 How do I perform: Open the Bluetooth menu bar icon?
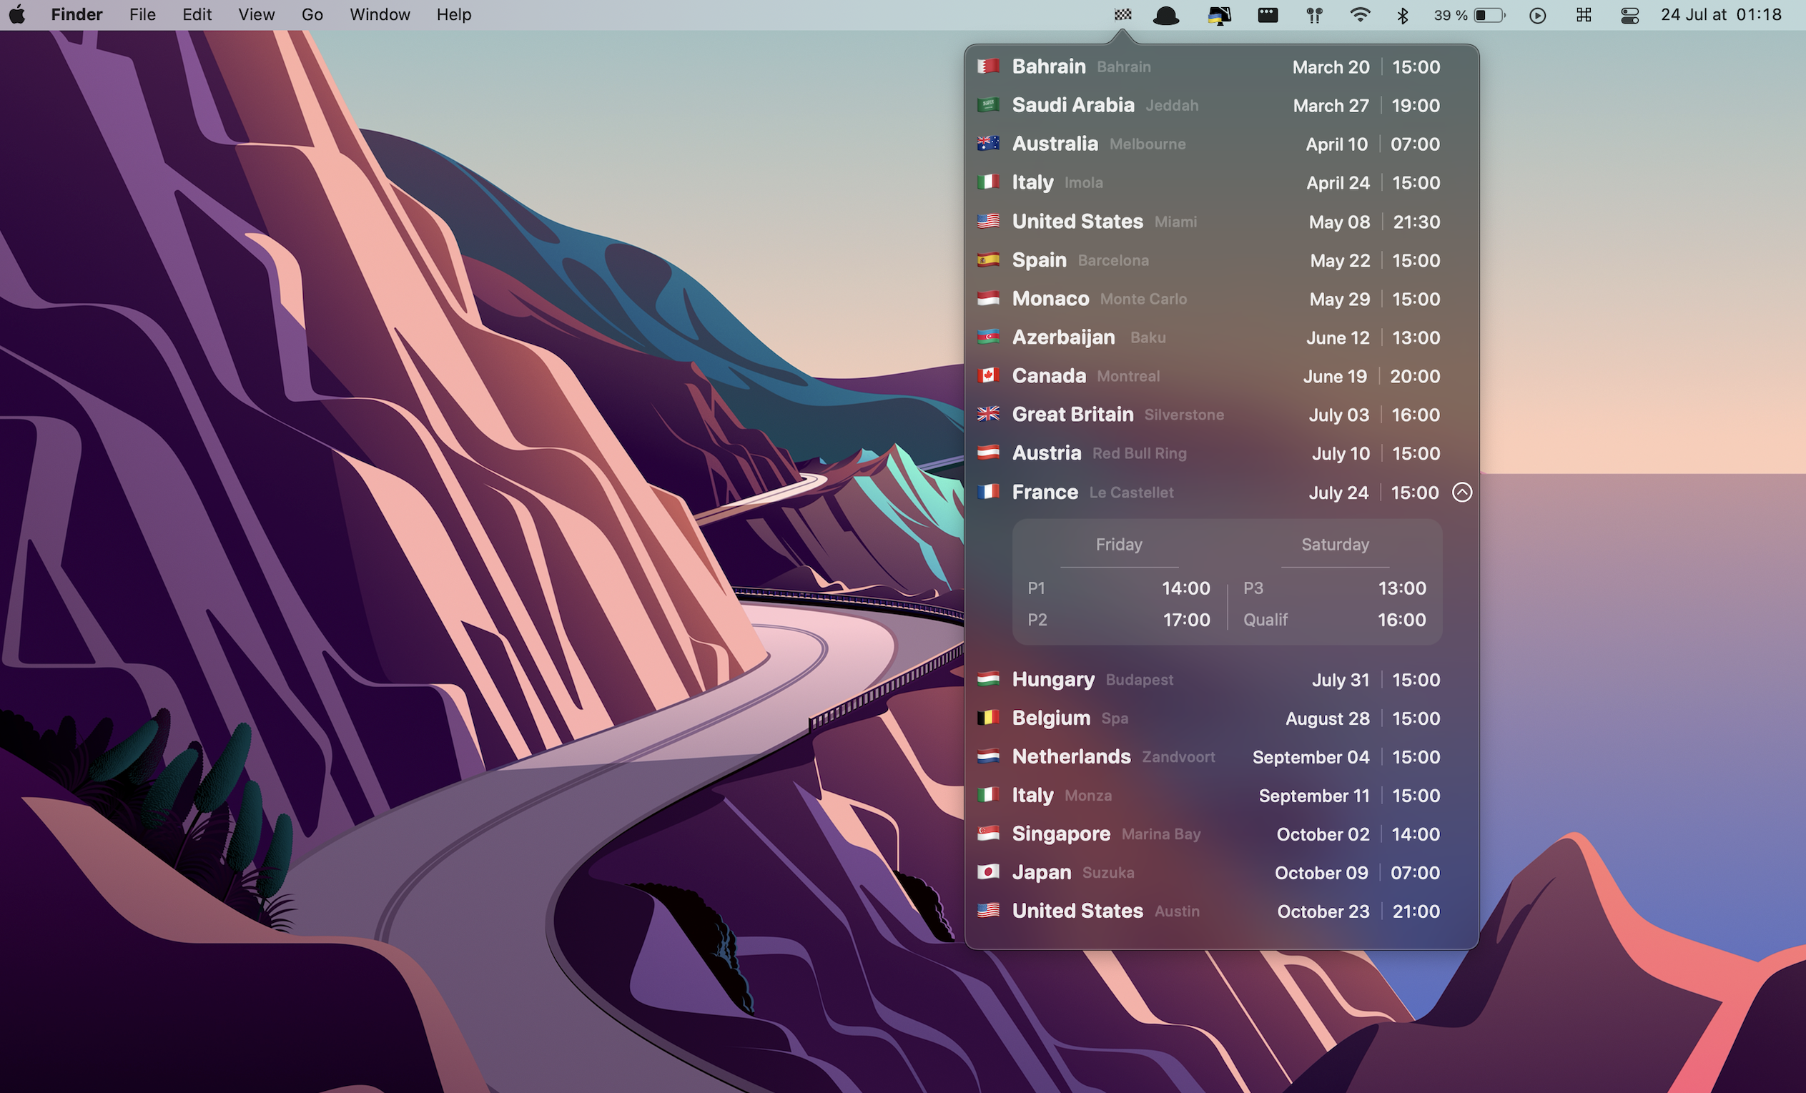(1402, 15)
